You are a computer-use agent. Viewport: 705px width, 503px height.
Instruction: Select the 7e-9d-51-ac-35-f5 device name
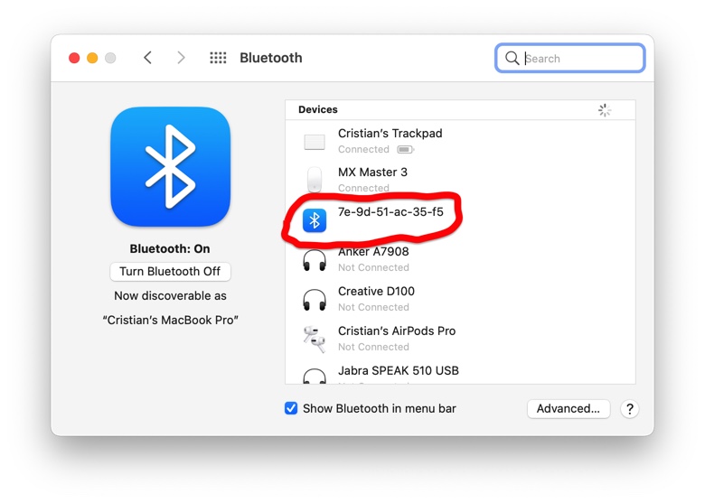click(x=390, y=211)
